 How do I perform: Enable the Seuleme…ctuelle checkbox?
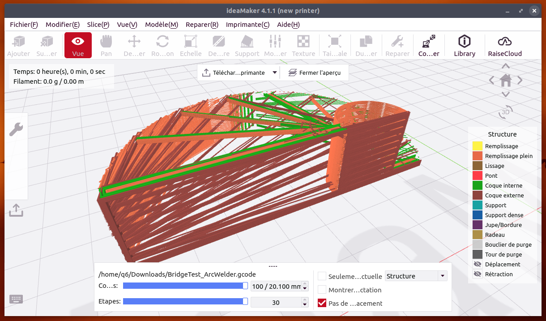coord(322,276)
